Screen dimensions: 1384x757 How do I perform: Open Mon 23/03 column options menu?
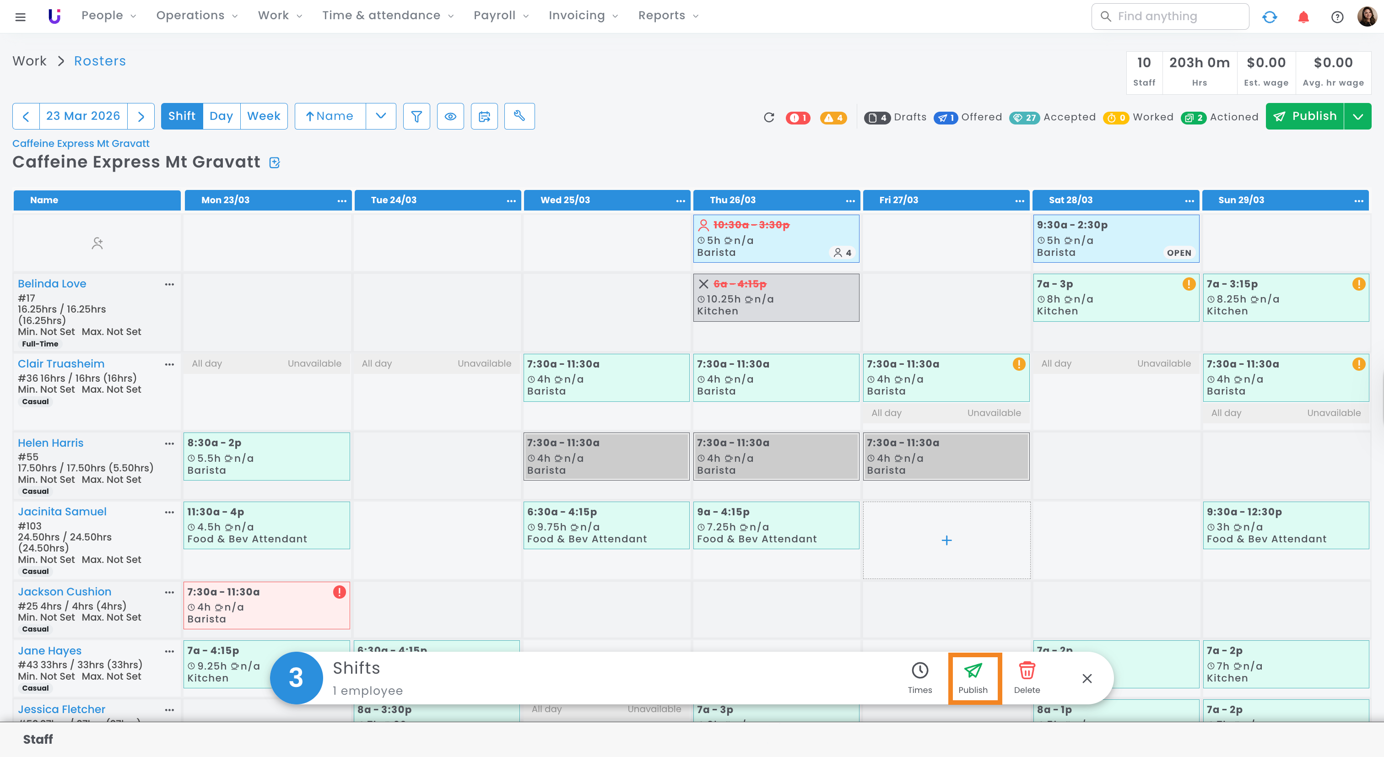342,200
